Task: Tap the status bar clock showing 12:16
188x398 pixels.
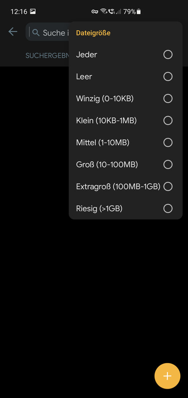Action: pyautogui.click(x=19, y=12)
